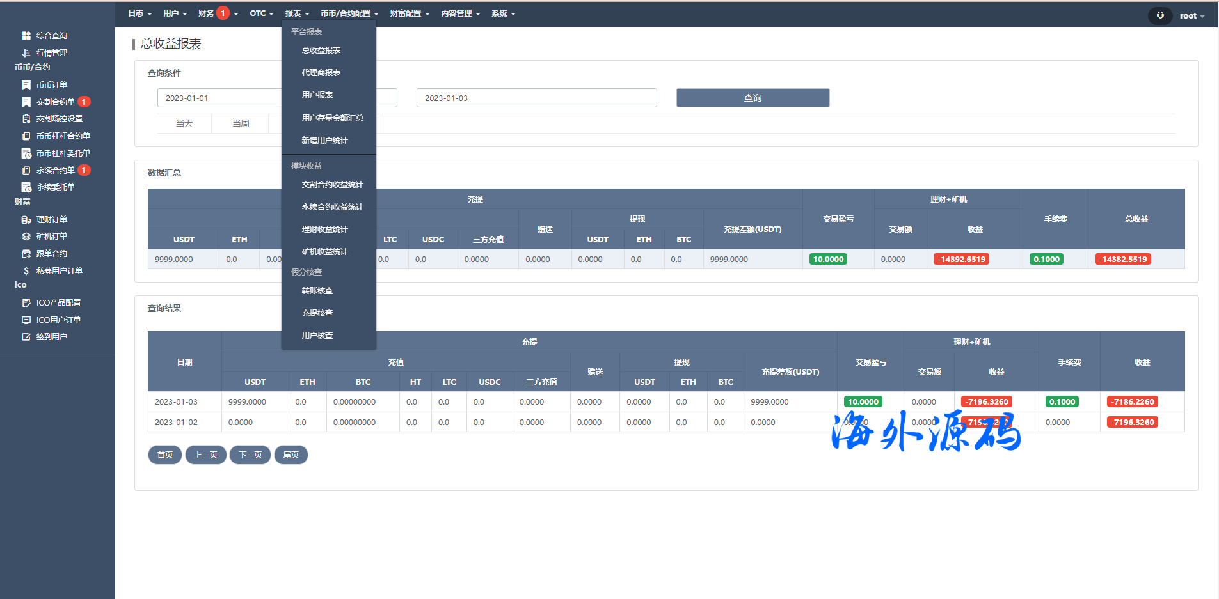Click the 理财订单 coins icon
This screenshot has width=1219, height=599.
coord(26,220)
